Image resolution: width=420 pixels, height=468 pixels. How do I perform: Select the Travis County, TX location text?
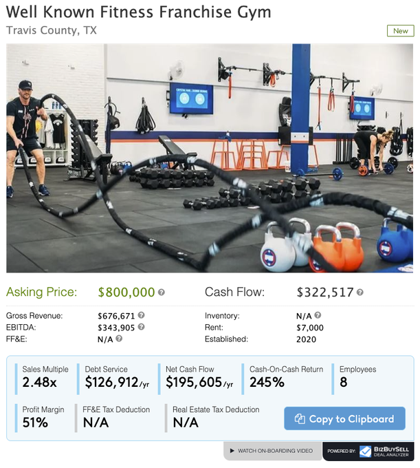tap(52, 30)
